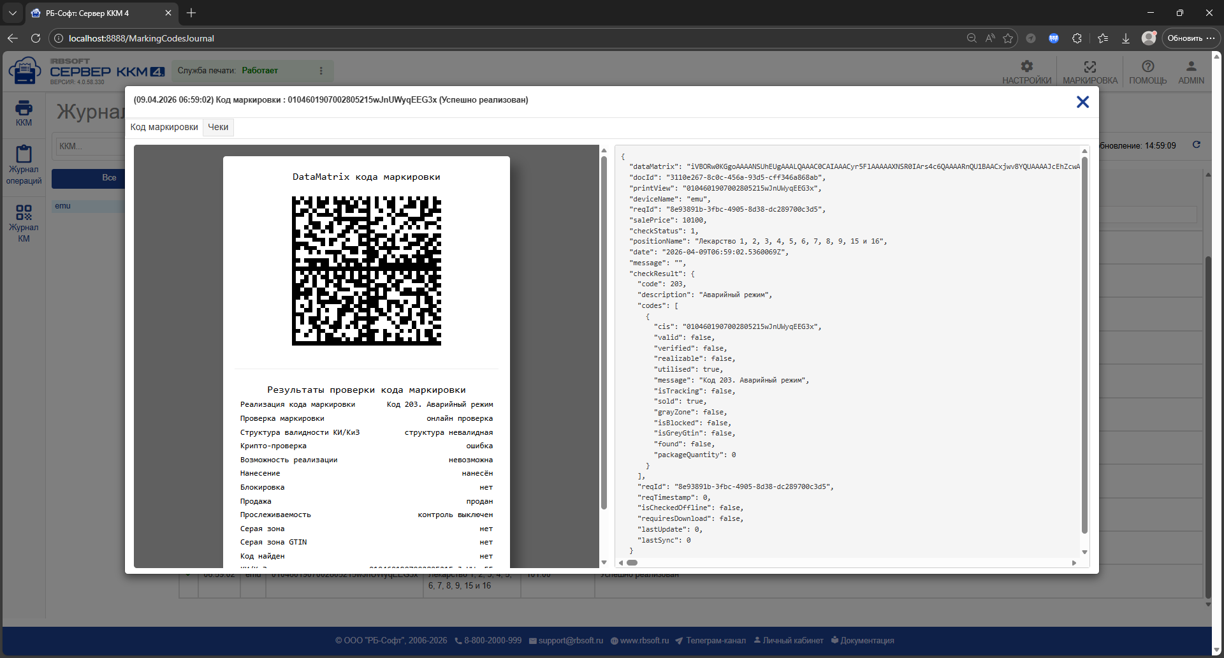The width and height of the screenshot is (1224, 658).
Task: Click "структура невалидная" value
Action: tap(449, 432)
